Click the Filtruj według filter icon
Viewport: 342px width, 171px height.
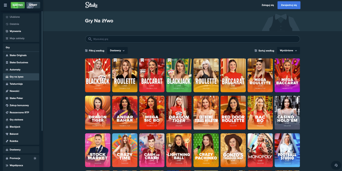87,51
